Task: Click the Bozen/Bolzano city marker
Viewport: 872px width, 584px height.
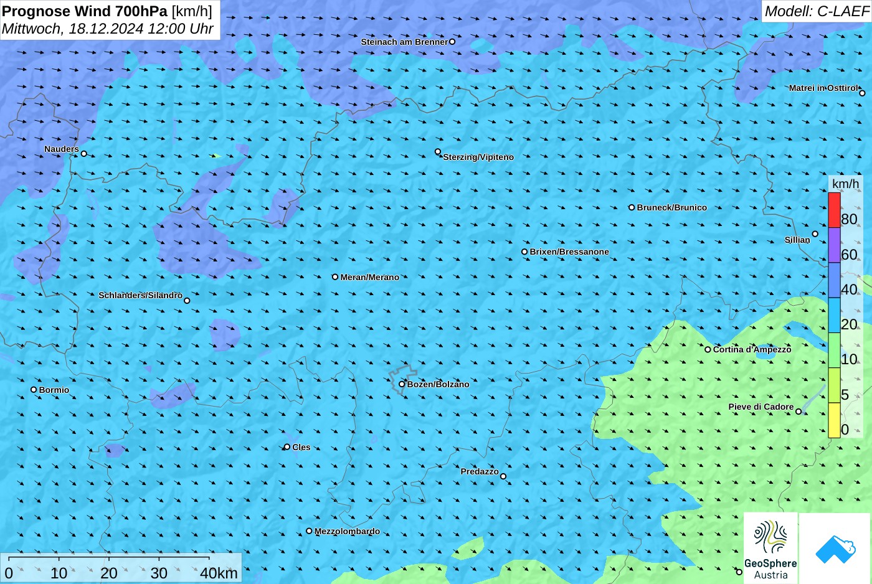Action: click(x=402, y=384)
